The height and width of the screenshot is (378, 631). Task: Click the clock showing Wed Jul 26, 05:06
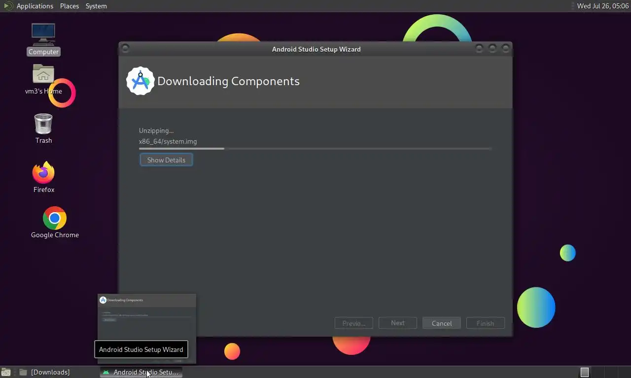[603, 6]
